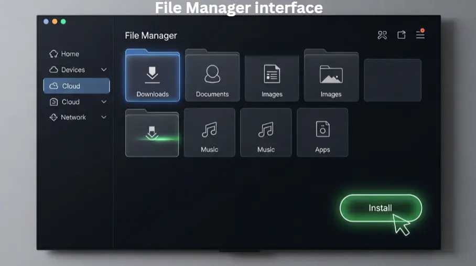
Task: Open Images folder with landscape picture icon
Action: [x=331, y=78]
